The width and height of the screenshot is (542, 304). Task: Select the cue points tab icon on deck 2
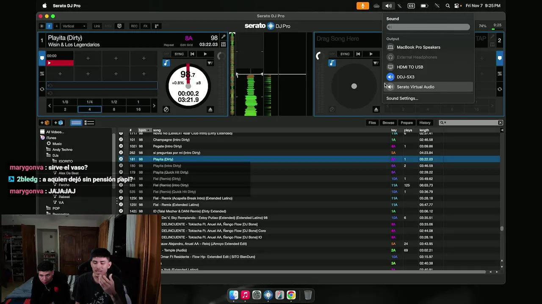tap(500, 58)
